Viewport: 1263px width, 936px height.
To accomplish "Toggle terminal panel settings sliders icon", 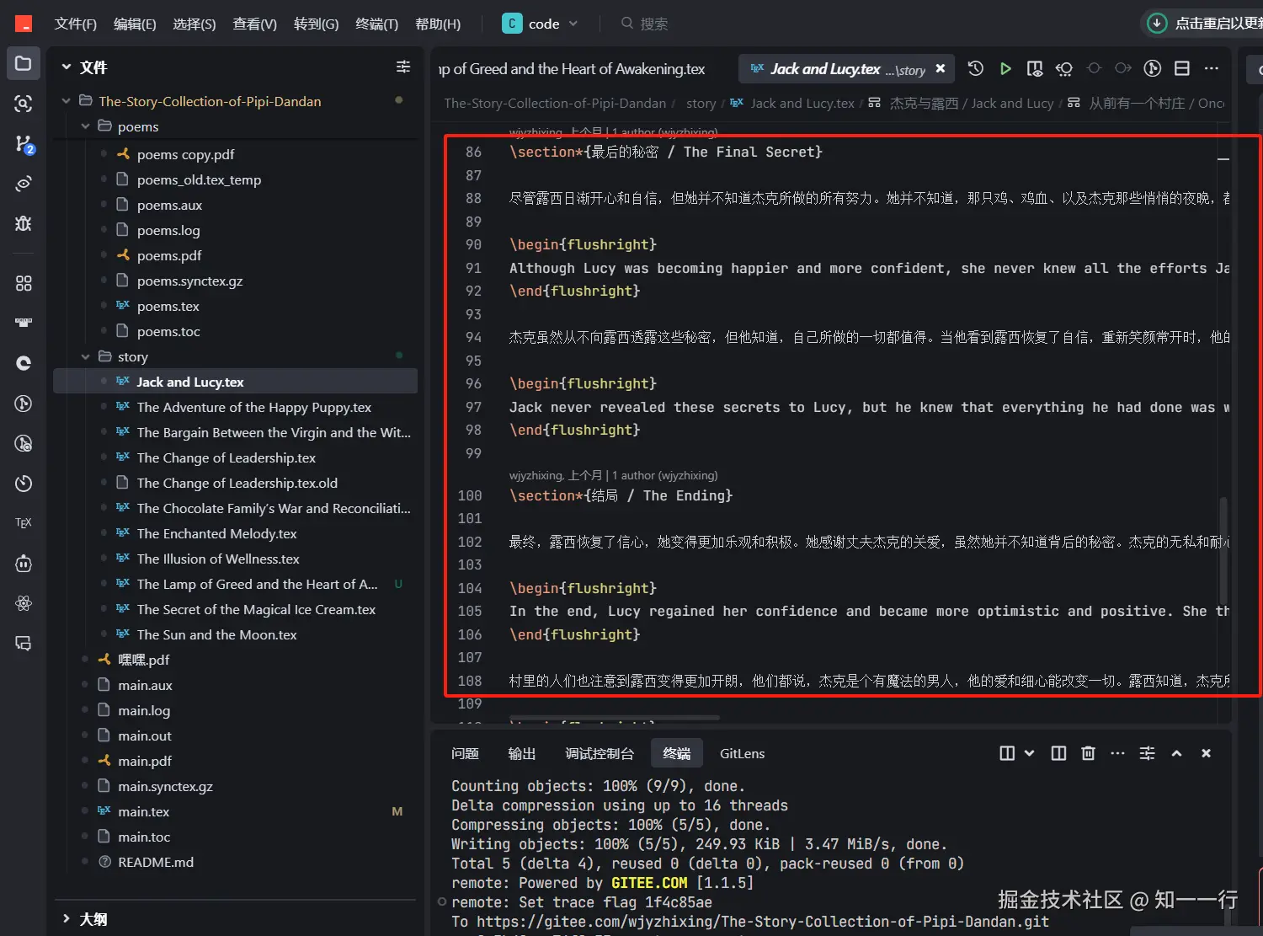I will (x=1147, y=753).
